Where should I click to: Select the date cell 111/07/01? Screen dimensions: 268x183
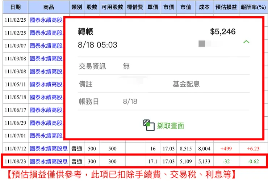15,136
